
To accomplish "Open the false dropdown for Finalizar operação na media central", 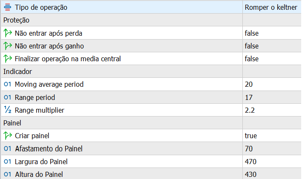I will [252, 59].
